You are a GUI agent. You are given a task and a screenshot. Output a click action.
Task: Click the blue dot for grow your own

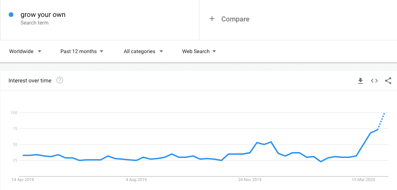pyautogui.click(x=11, y=15)
